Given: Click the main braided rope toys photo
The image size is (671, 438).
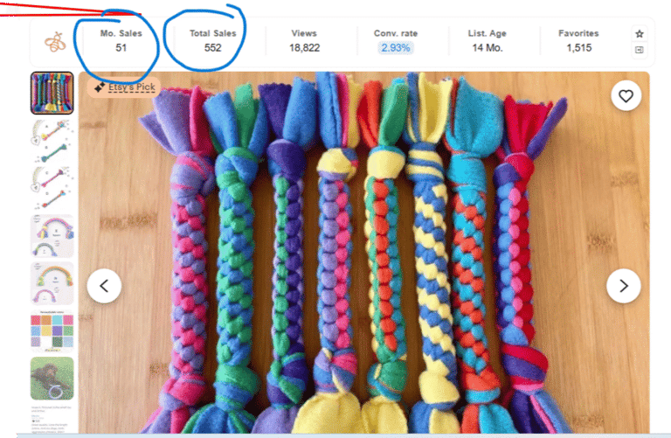Looking at the screenshot, I should [364, 253].
